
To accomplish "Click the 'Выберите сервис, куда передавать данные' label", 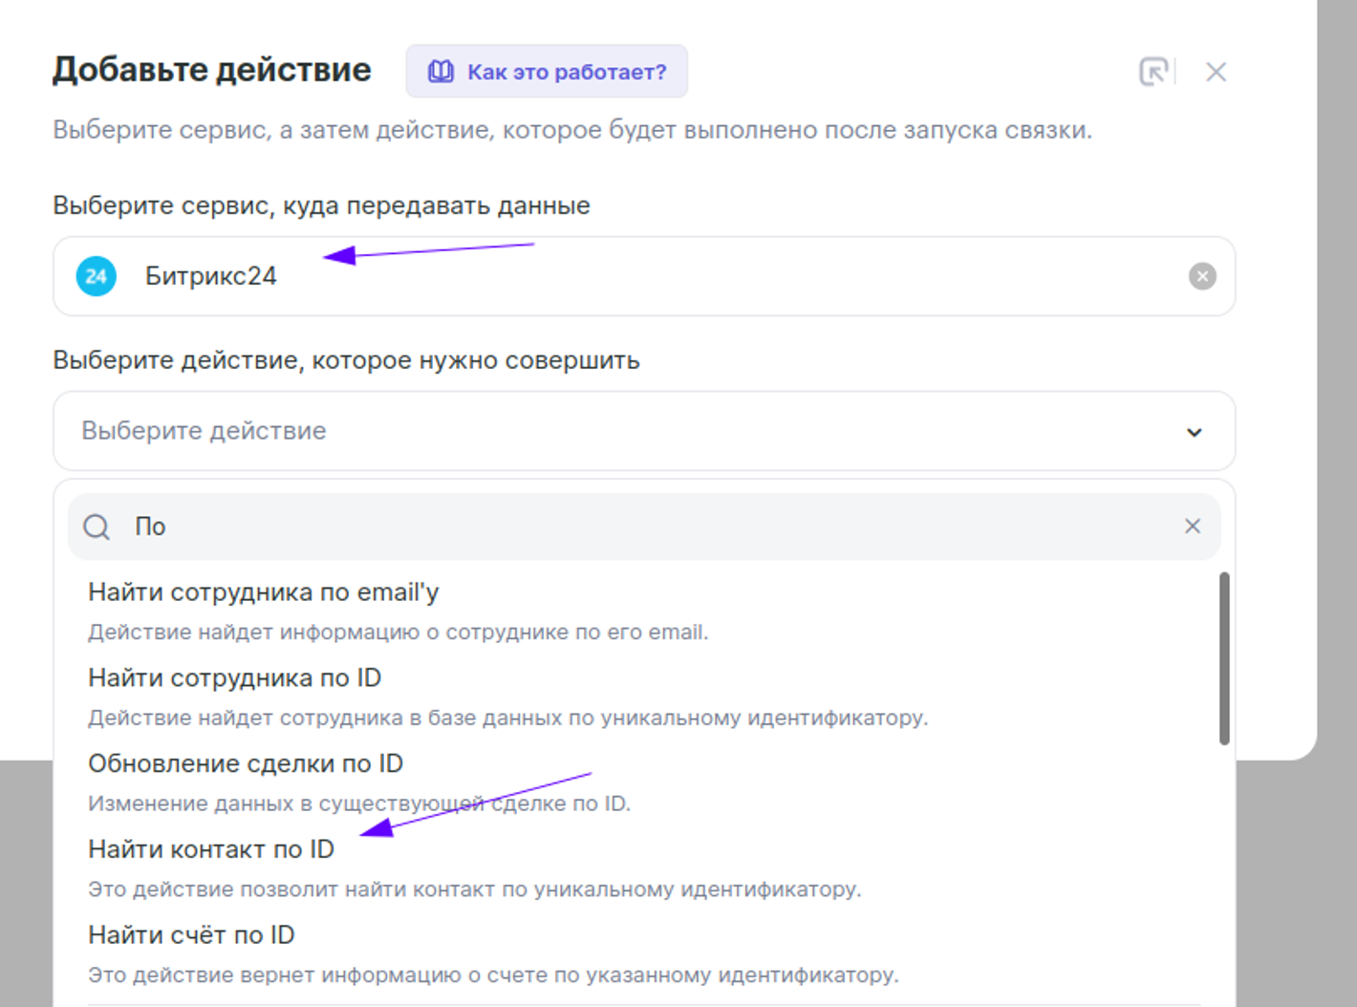I will 321,205.
